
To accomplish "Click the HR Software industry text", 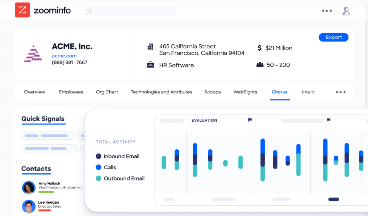I will pyautogui.click(x=176, y=65).
